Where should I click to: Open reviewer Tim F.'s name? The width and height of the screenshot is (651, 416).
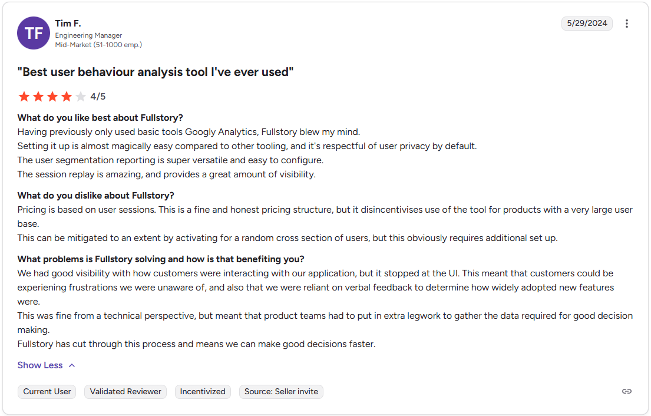68,24
